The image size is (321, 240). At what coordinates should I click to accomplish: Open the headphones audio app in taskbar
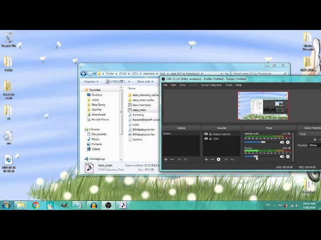coord(94,205)
